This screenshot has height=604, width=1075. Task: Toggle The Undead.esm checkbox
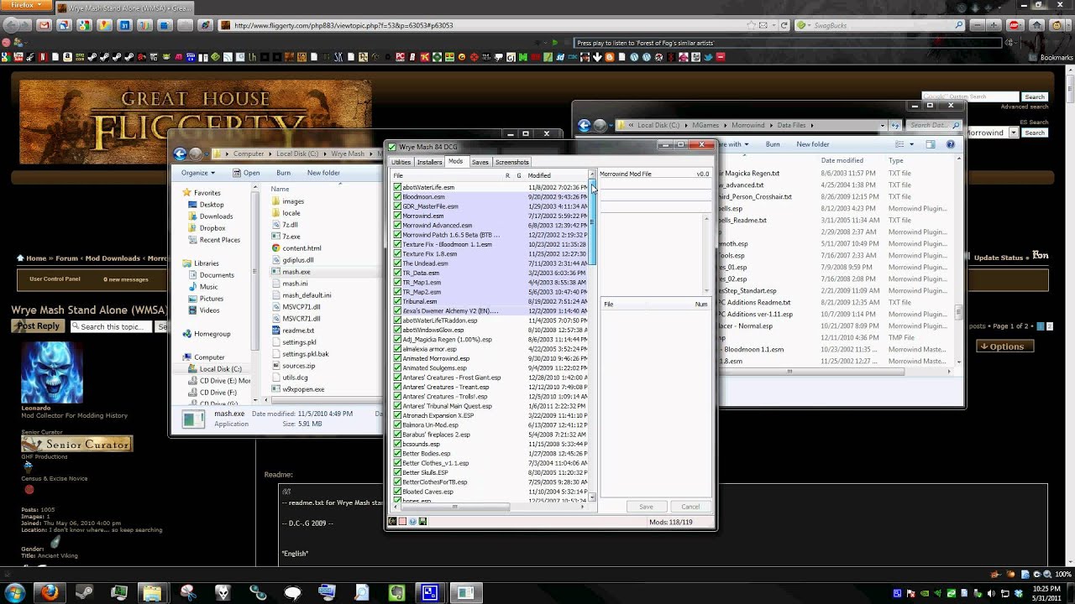[397, 263]
